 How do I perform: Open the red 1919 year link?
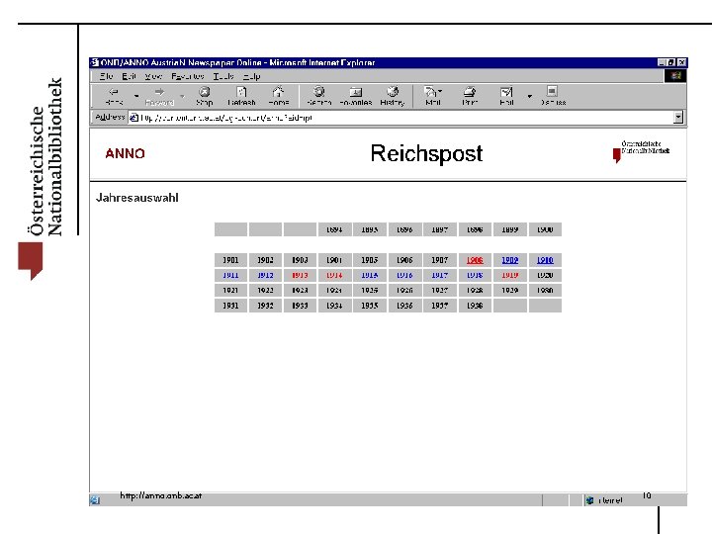509,275
